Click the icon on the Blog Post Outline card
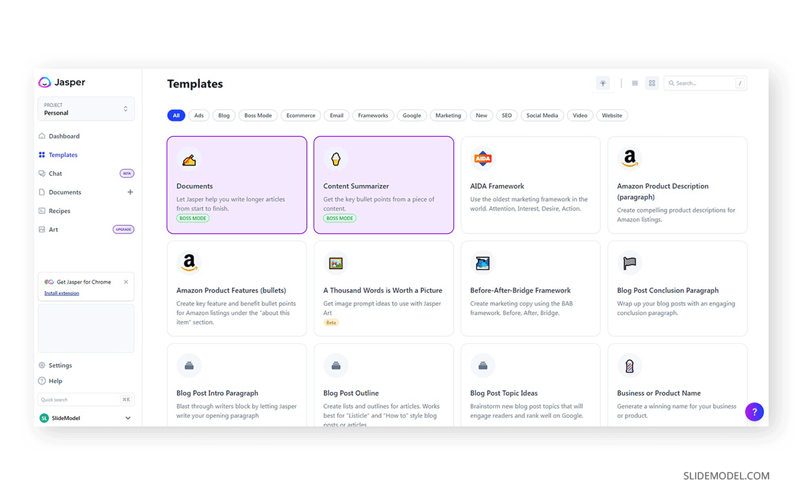Screen dimensions: 802x496 336,366
